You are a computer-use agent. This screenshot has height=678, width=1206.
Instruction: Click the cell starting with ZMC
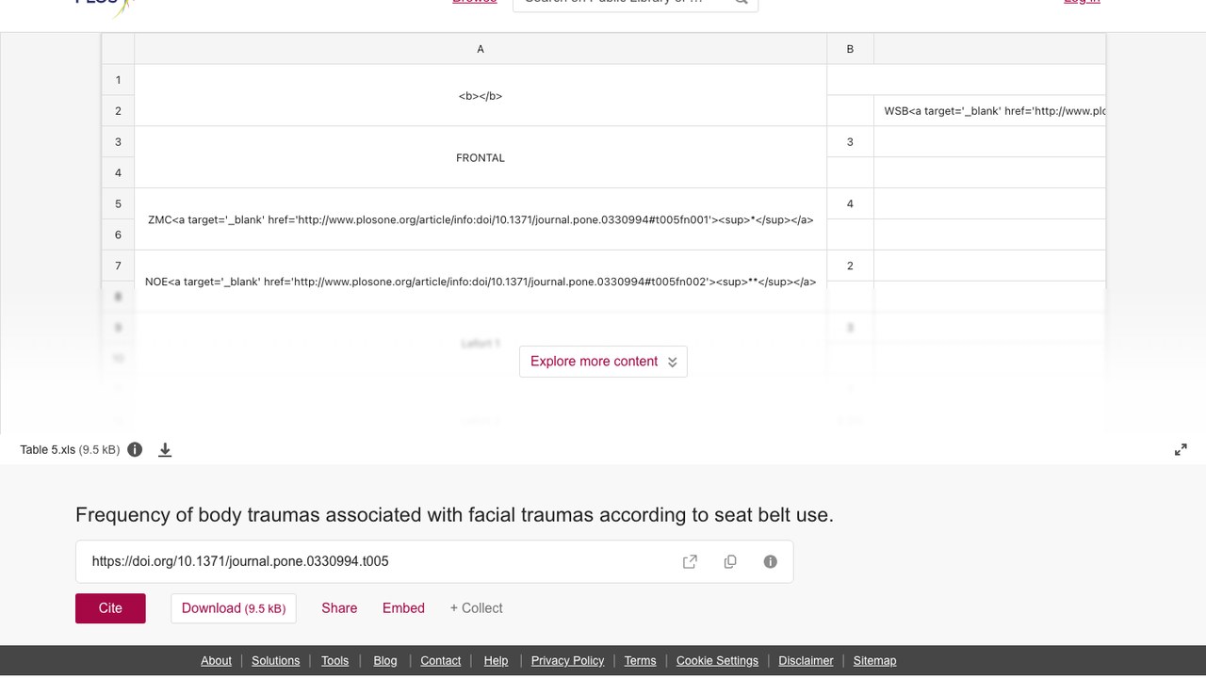pos(481,219)
